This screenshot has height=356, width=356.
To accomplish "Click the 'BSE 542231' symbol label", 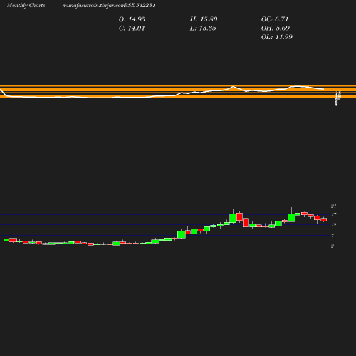I will point(140,6).
